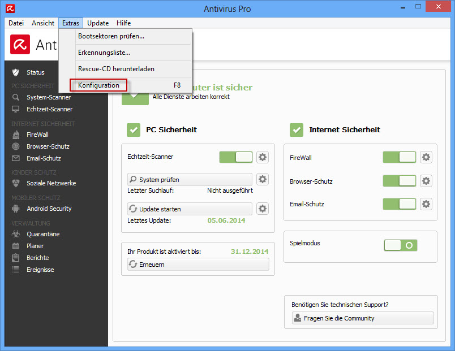
Task: Click the 'Nicht ausgeführt' scan status
Action: click(230, 190)
